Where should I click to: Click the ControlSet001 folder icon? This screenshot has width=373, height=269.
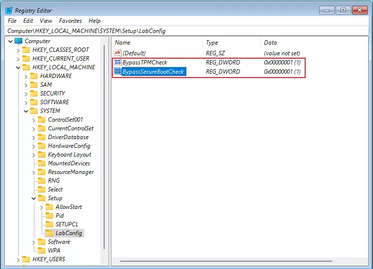click(42, 120)
